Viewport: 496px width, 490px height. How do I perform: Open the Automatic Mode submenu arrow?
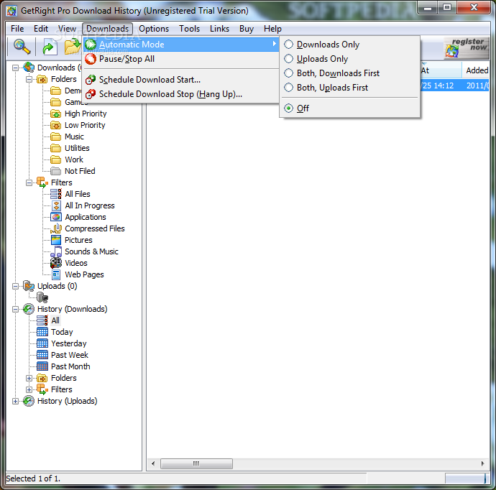click(x=275, y=44)
